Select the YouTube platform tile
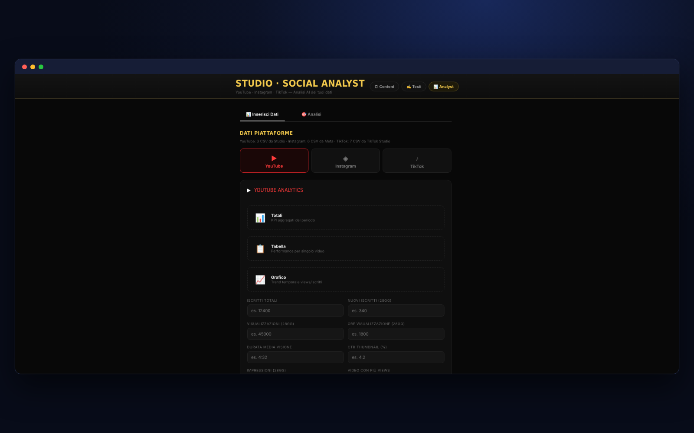Screen dimensions: 694x433 tap(274, 161)
